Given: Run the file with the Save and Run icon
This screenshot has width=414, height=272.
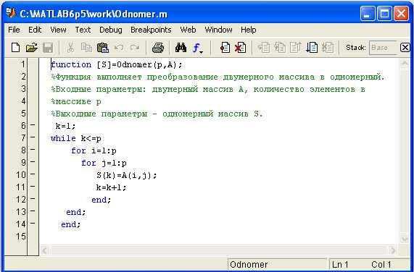Looking at the screenshot, I should point(312,48).
